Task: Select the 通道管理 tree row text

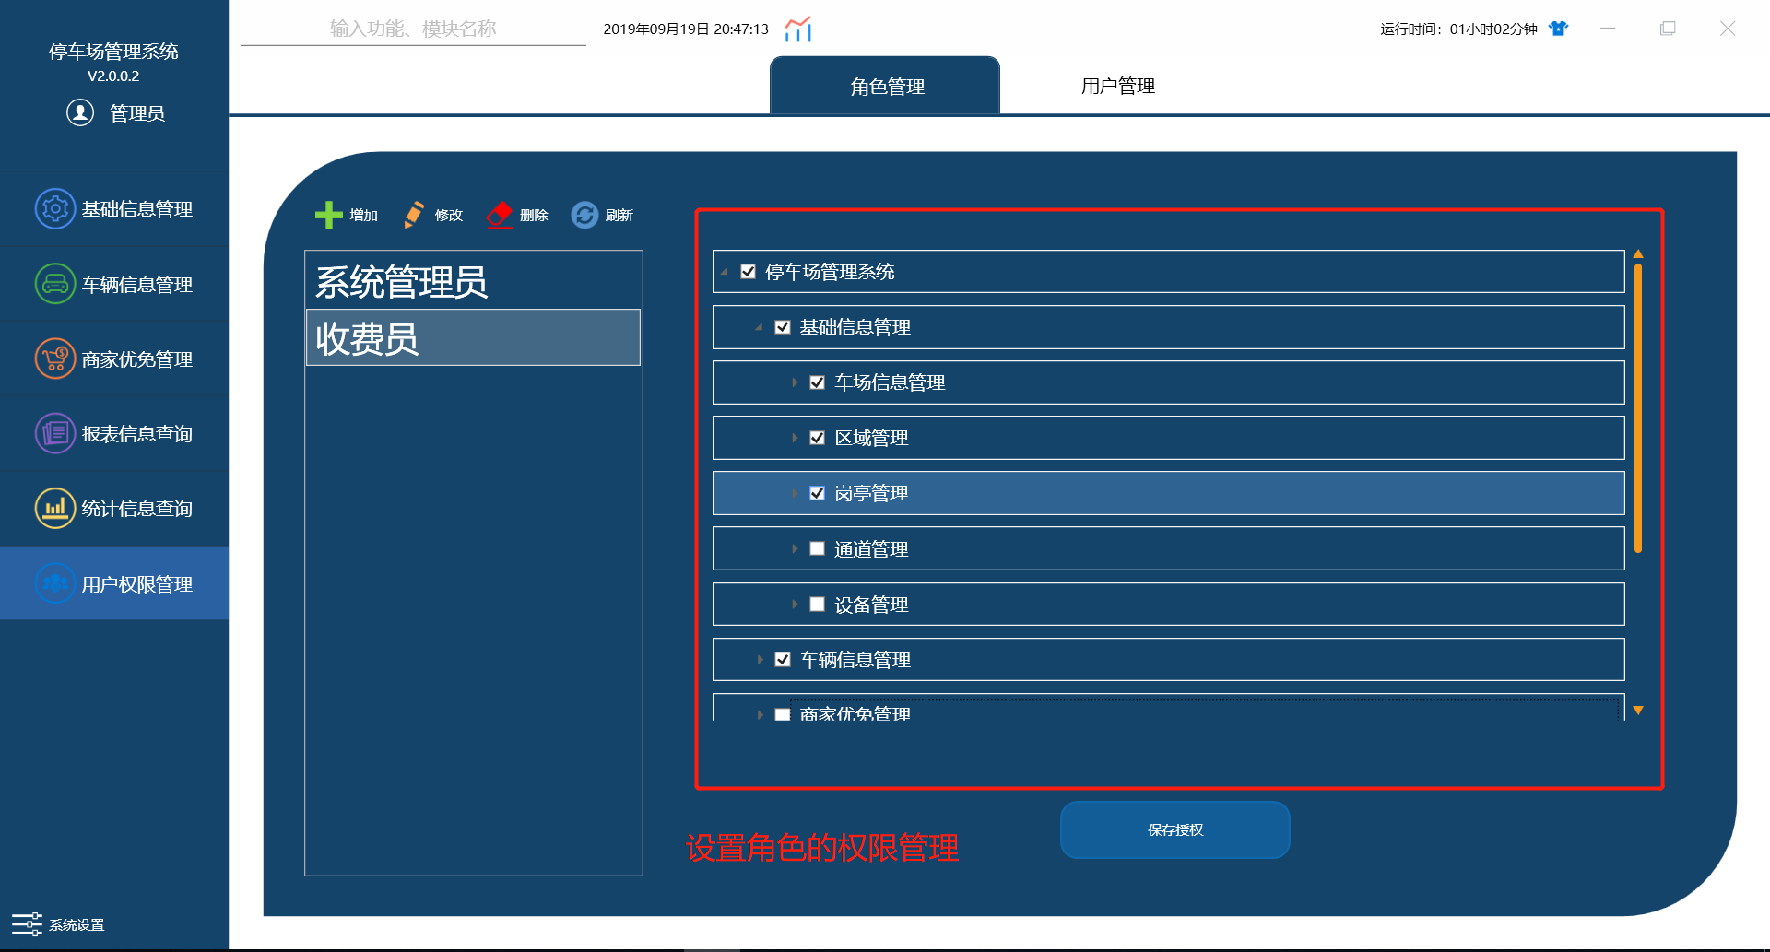Action: coord(871,548)
